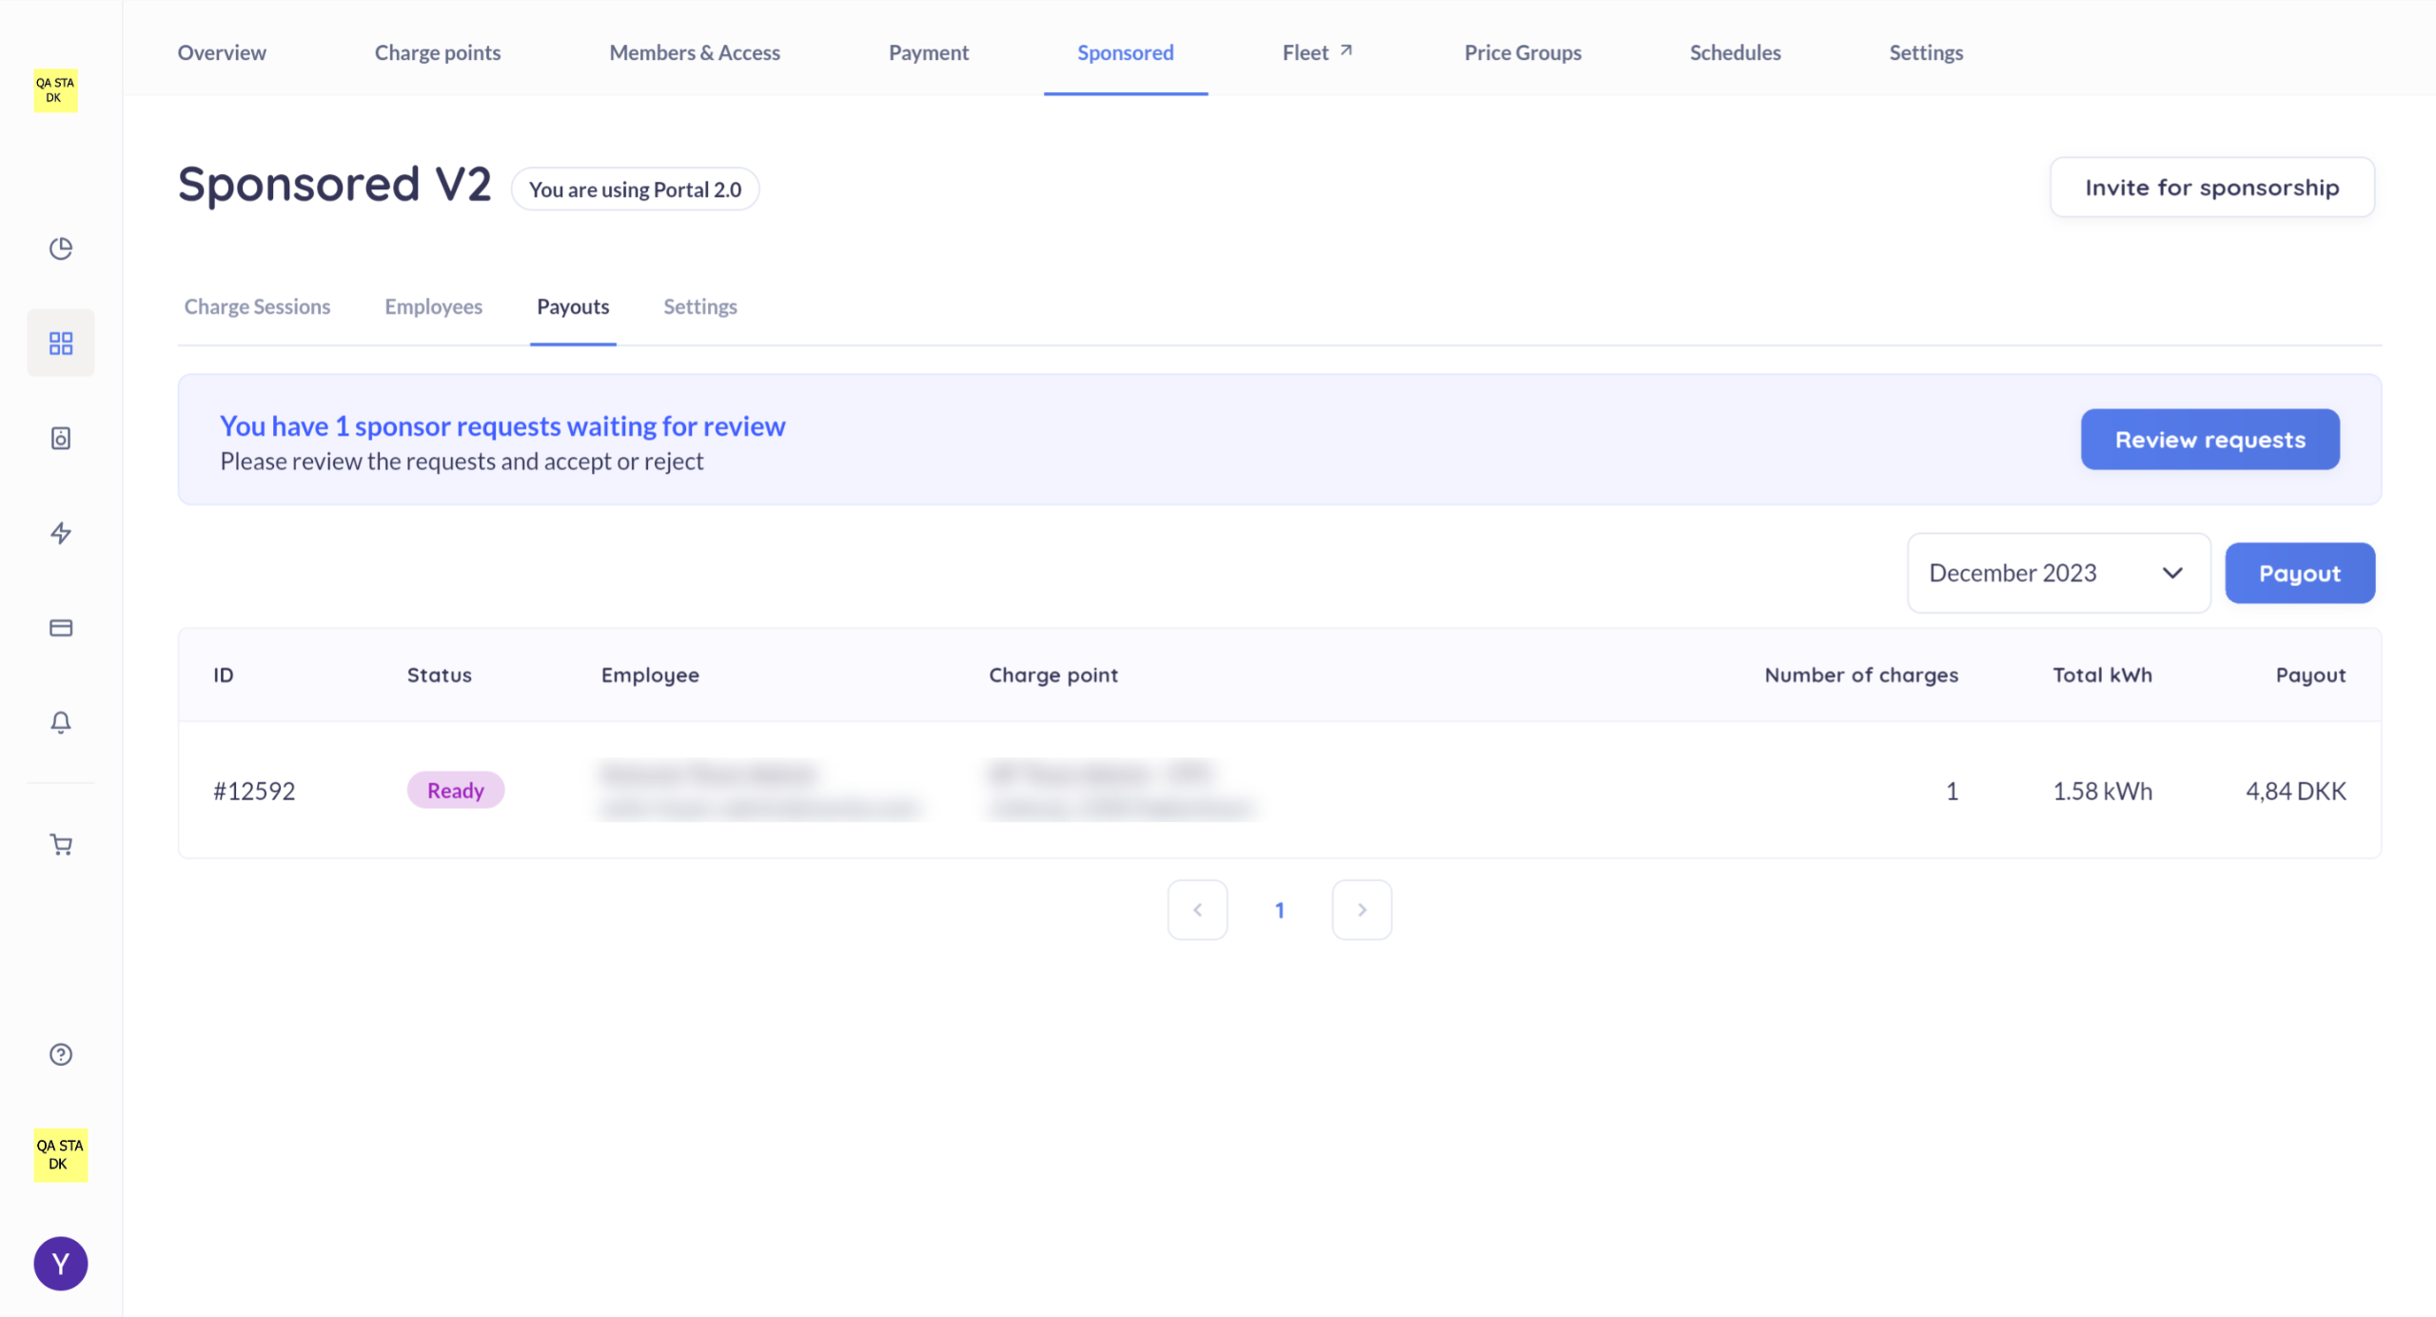The height and width of the screenshot is (1317, 2436).
Task: Switch to the Employees sub-tab
Action: click(x=433, y=306)
